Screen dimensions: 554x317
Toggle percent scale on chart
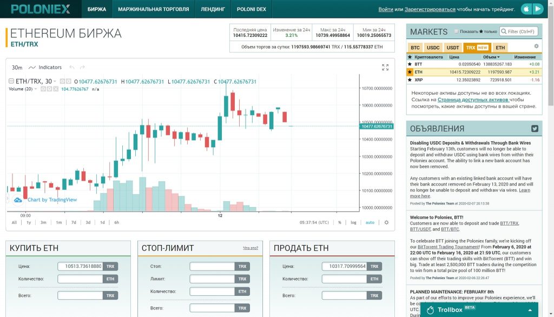tap(340, 223)
